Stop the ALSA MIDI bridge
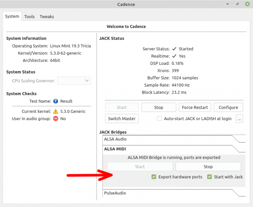The height and width of the screenshot is (207, 253). [208, 167]
